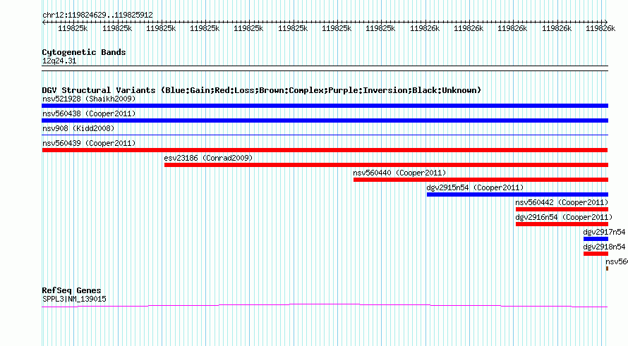Click the red bar under esv23186
Image resolution: width=628 pixels, height=346 pixels.
(386, 165)
